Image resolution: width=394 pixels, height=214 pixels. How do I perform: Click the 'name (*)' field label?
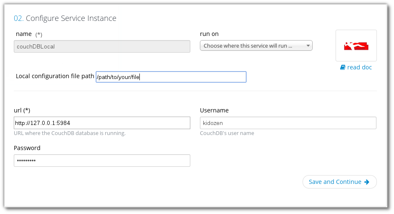click(29, 34)
